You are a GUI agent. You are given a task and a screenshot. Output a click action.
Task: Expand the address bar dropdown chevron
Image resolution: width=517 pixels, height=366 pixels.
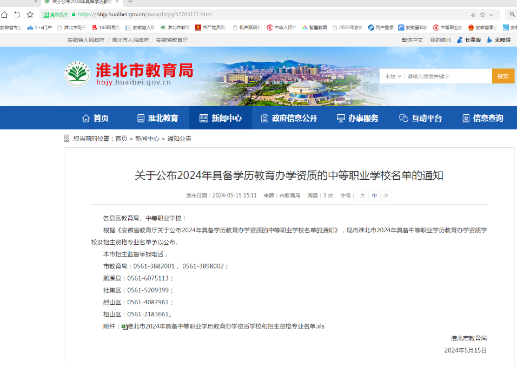coord(492,15)
